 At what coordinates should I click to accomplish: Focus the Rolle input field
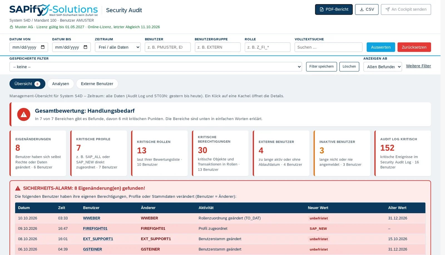[x=268, y=47]
